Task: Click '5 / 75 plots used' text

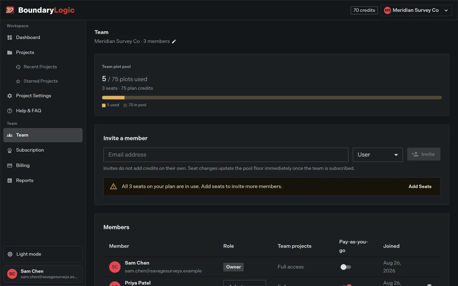Action: coord(124,79)
